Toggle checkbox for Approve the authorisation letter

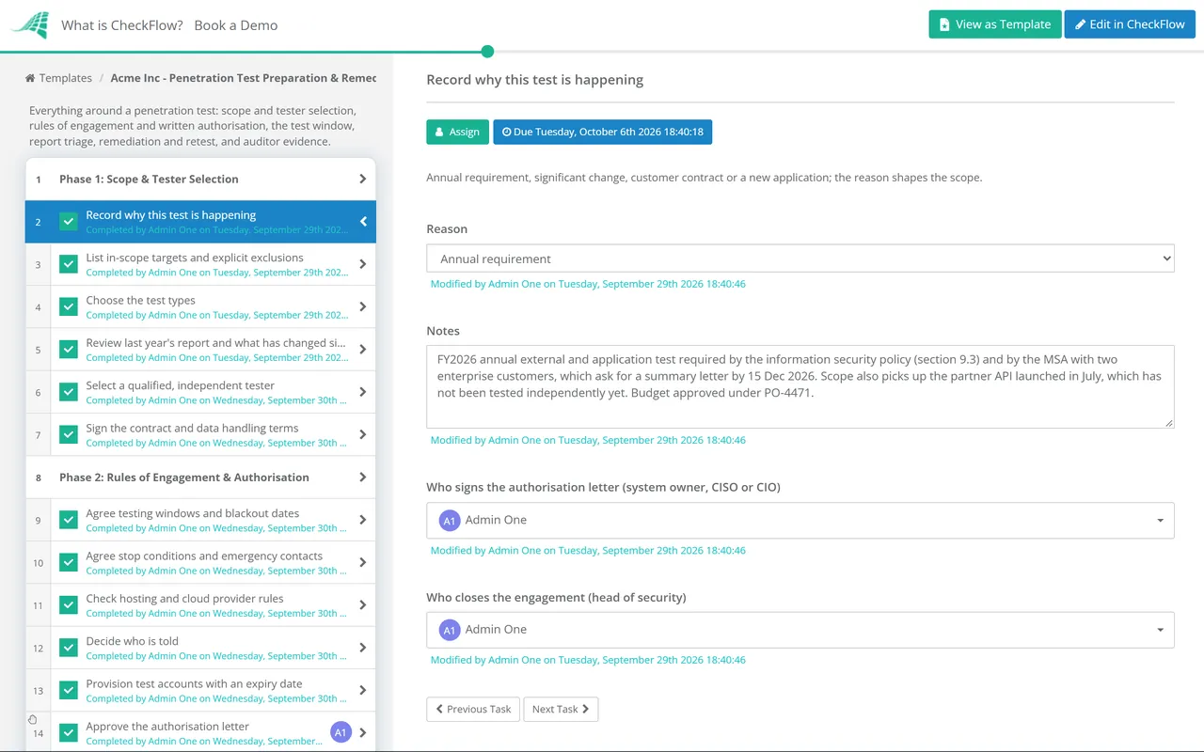coord(69,732)
